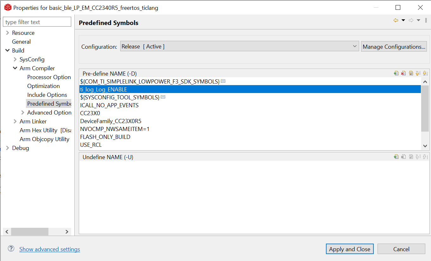Open the Configuration dropdown
This screenshot has height=261, width=431.
(355, 46)
